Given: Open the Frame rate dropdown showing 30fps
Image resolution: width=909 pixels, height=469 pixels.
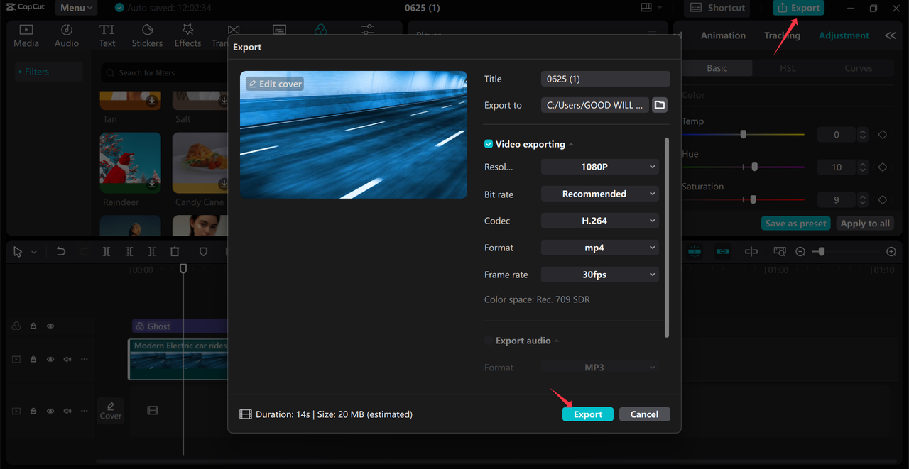Looking at the screenshot, I should point(599,274).
